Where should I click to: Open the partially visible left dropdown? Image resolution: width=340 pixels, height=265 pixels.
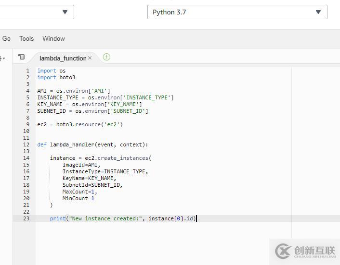coord(37,12)
